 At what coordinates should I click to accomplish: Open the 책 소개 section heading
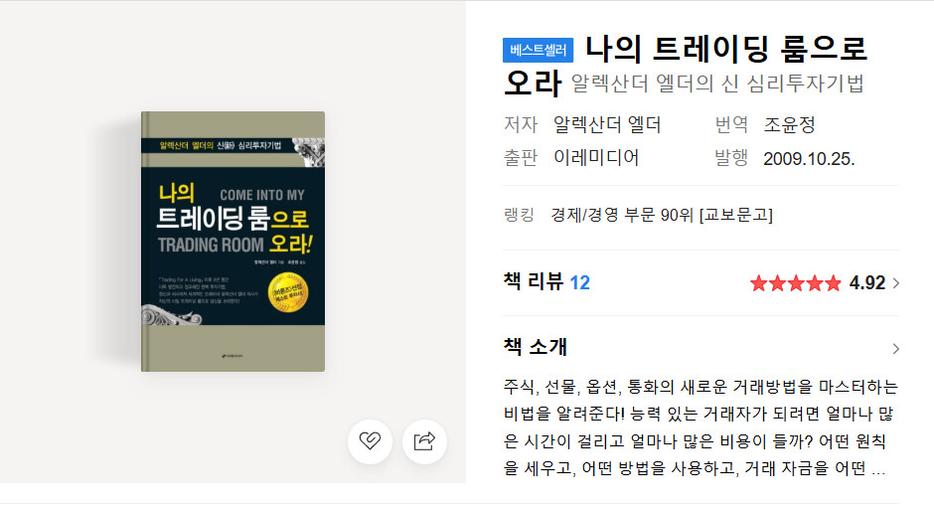pos(536,346)
